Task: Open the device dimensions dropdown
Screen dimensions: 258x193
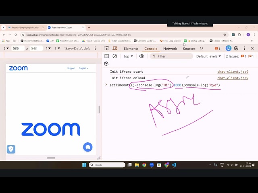Action: pyautogui.click(x=6, y=48)
